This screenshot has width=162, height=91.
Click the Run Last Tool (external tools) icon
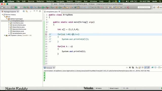click(47, 7)
